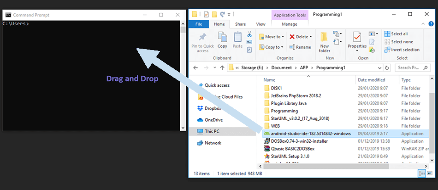This screenshot has height=190, width=438.
Task: Open Recent locations dropdown arrow
Action: pyautogui.click(x=214, y=67)
